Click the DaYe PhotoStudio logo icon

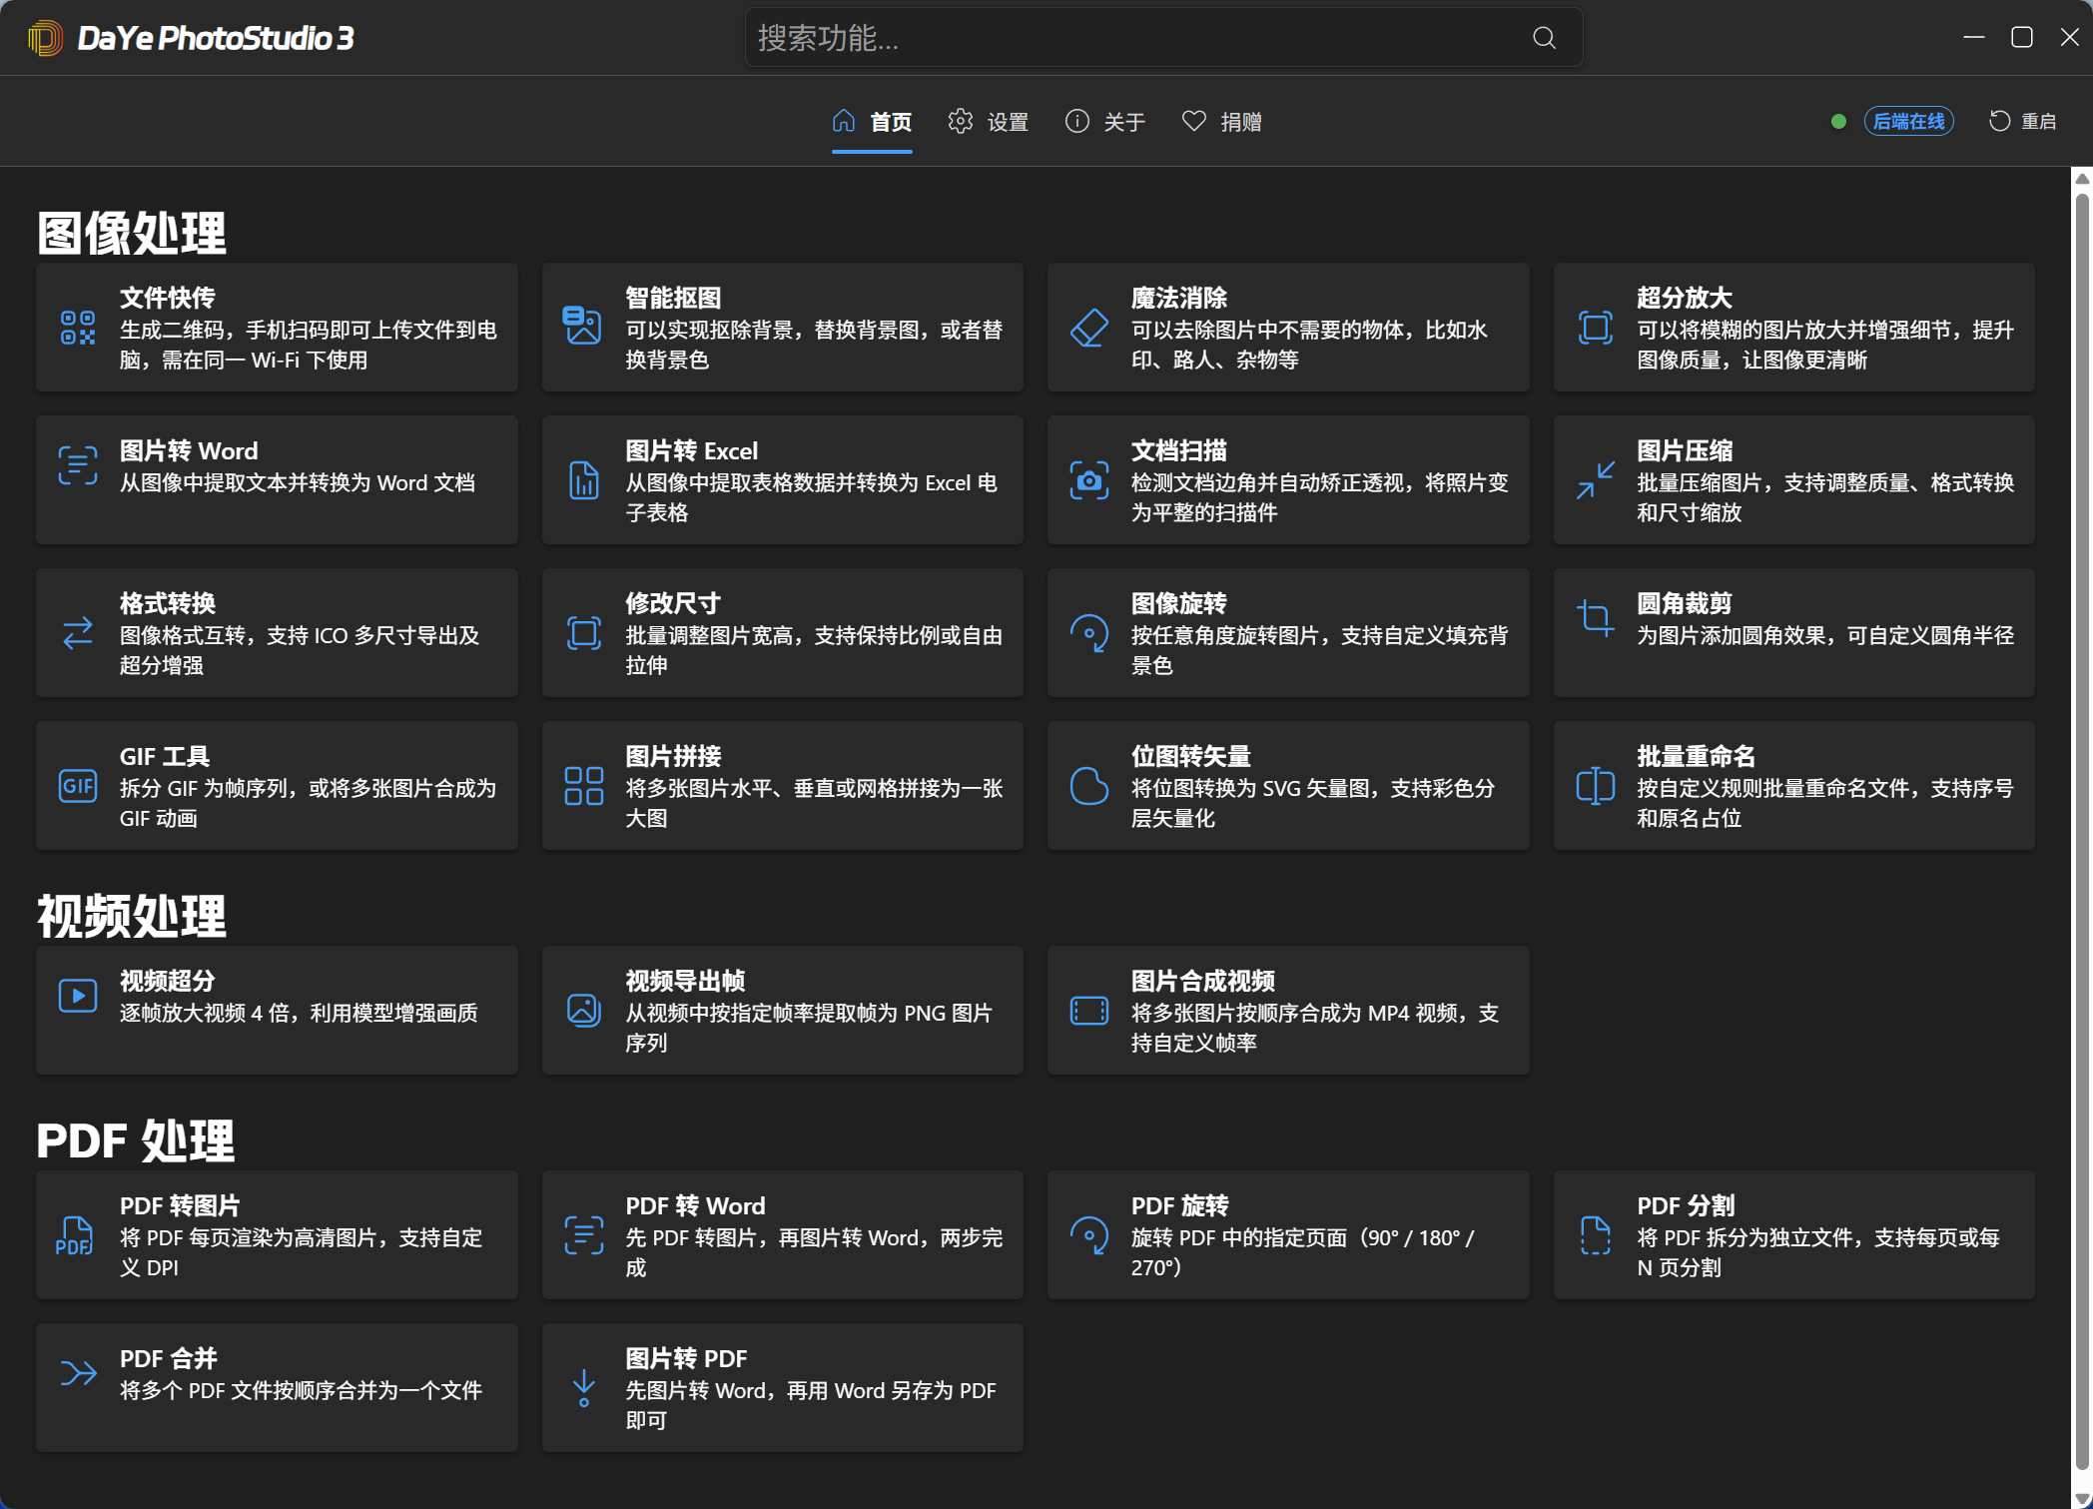point(45,38)
